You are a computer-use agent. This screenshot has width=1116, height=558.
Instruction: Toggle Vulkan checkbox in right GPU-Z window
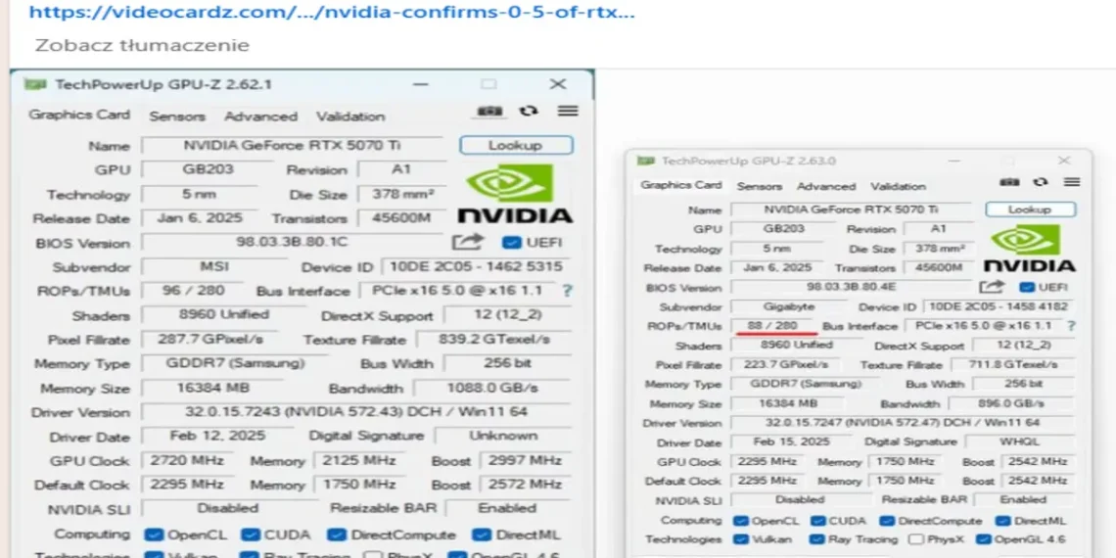point(741,539)
